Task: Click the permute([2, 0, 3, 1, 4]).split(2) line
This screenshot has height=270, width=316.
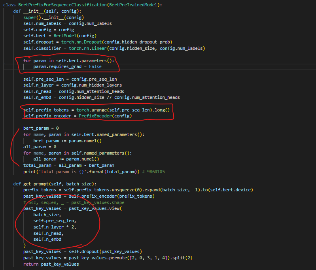Action: (x=108, y=258)
